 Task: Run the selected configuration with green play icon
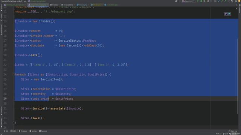click(198, 1)
